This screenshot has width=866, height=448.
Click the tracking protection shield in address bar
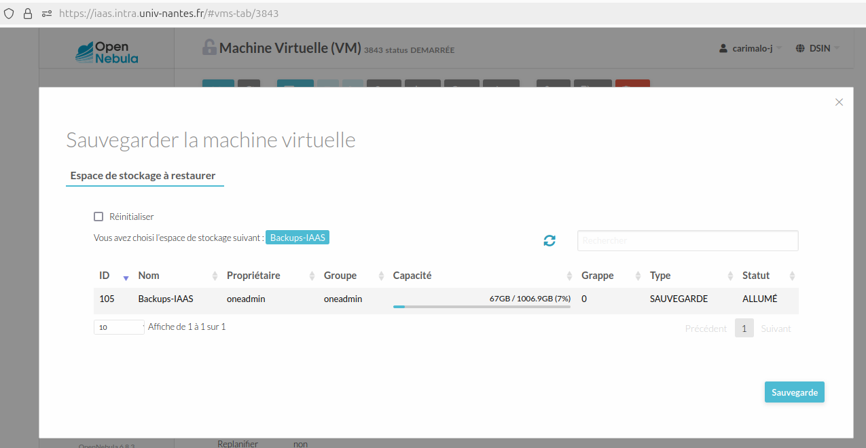click(x=8, y=12)
